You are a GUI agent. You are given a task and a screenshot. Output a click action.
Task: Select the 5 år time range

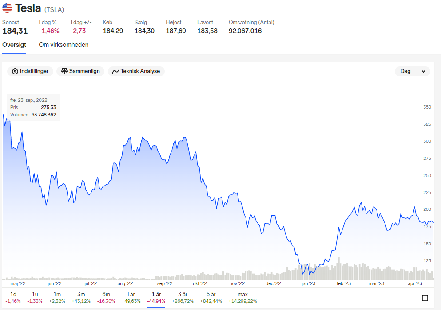[x=211, y=298]
